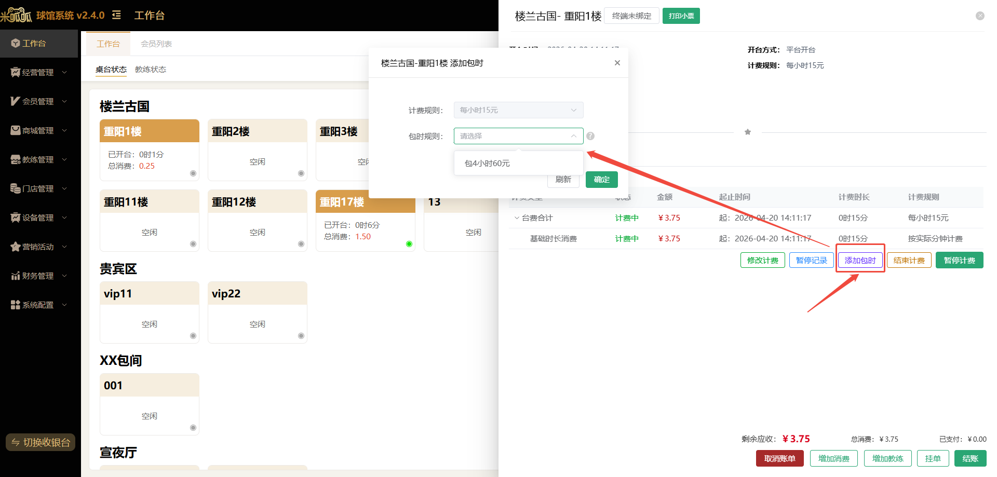997x477 pixels.
Task: Select 包4小时60元 option
Action: coord(518,163)
